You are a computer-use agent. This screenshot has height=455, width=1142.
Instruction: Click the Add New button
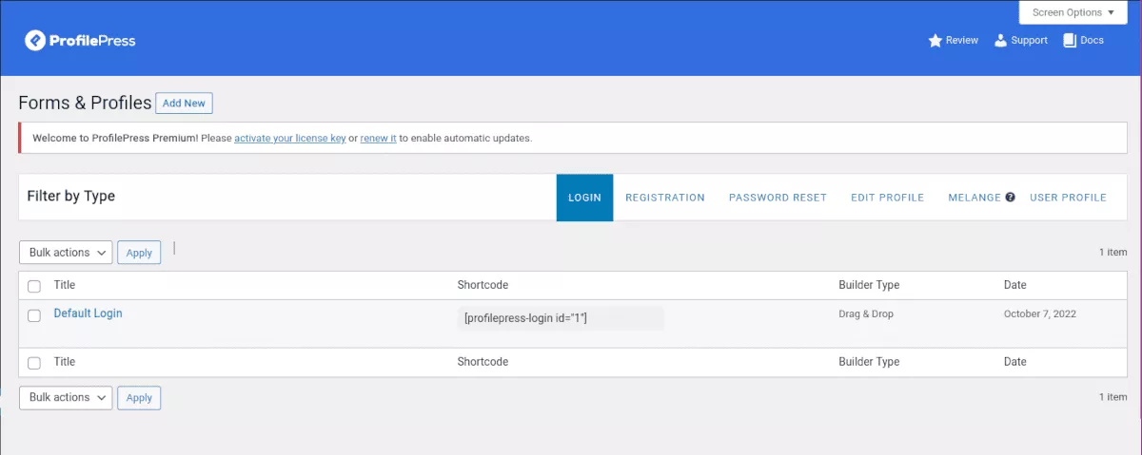pyautogui.click(x=184, y=104)
